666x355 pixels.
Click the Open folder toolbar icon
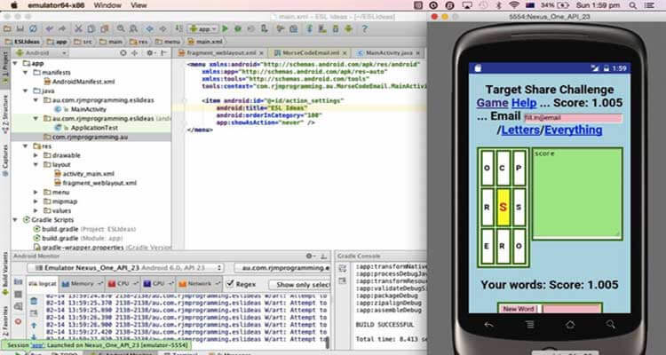tap(7, 29)
